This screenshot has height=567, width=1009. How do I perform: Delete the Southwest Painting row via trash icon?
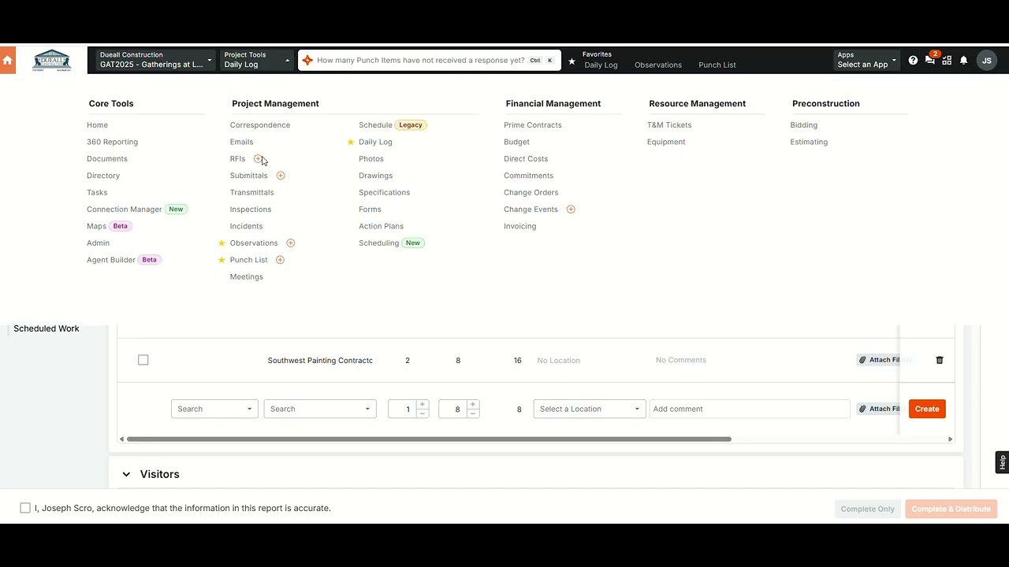[x=940, y=360]
